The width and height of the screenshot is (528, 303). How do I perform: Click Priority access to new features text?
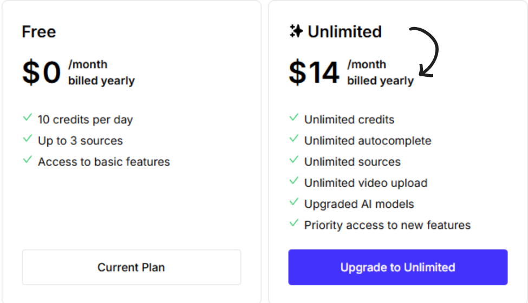387,225
